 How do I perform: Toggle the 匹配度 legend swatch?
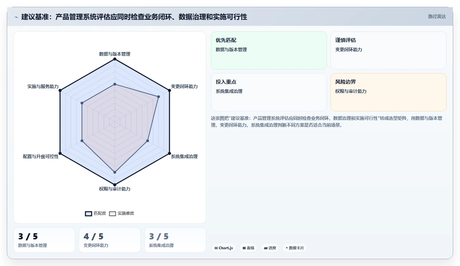point(89,213)
